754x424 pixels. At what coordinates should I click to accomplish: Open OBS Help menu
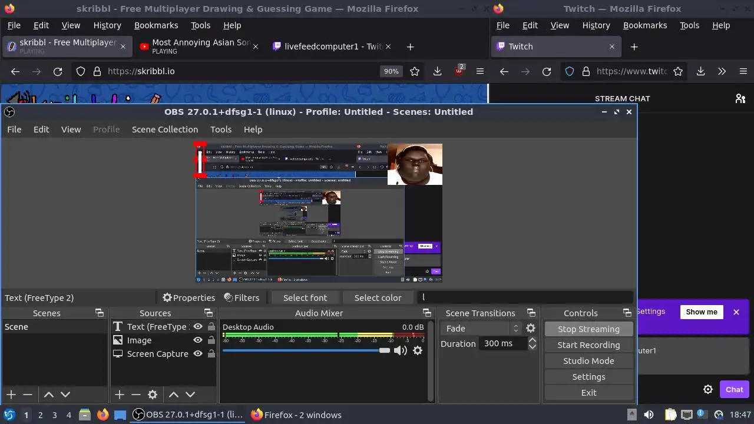pos(253,130)
